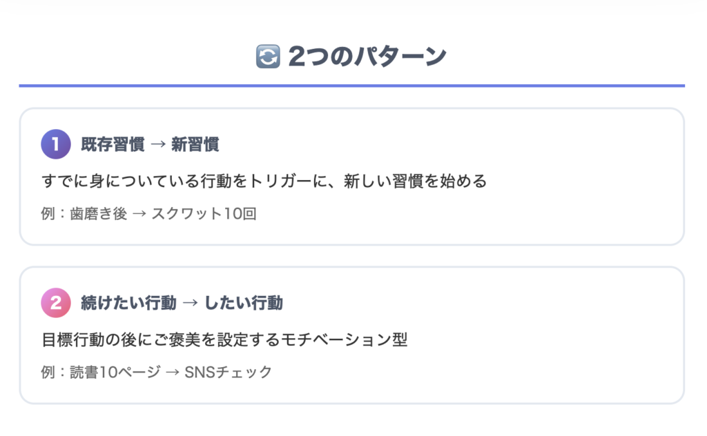Click the arrow in the 歯磨き後 example

pos(139,213)
